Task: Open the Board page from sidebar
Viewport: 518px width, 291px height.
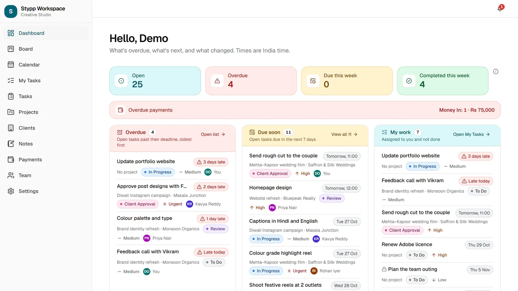Action: (46, 49)
